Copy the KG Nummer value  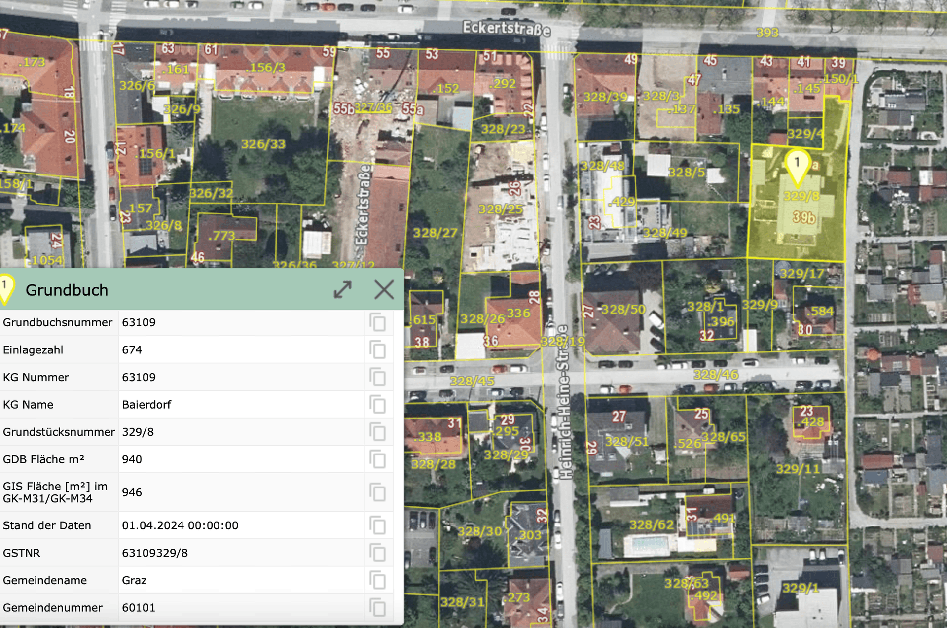[x=378, y=378]
